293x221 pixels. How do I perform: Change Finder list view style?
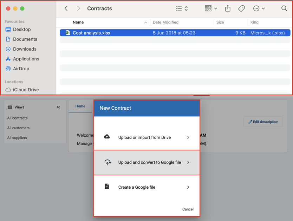click(x=182, y=8)
